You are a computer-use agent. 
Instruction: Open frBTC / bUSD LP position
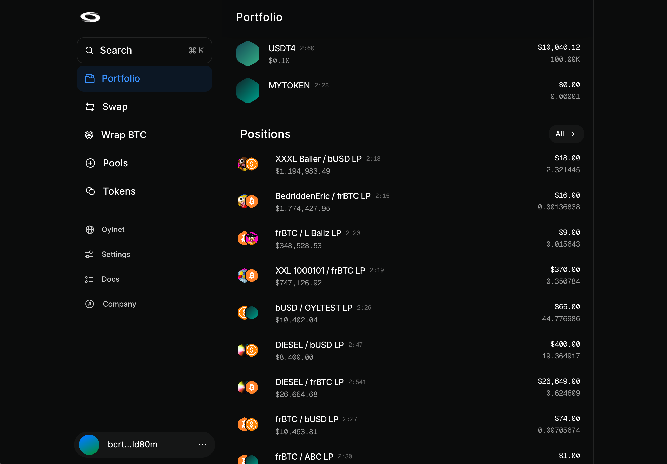tap(307, 419)
